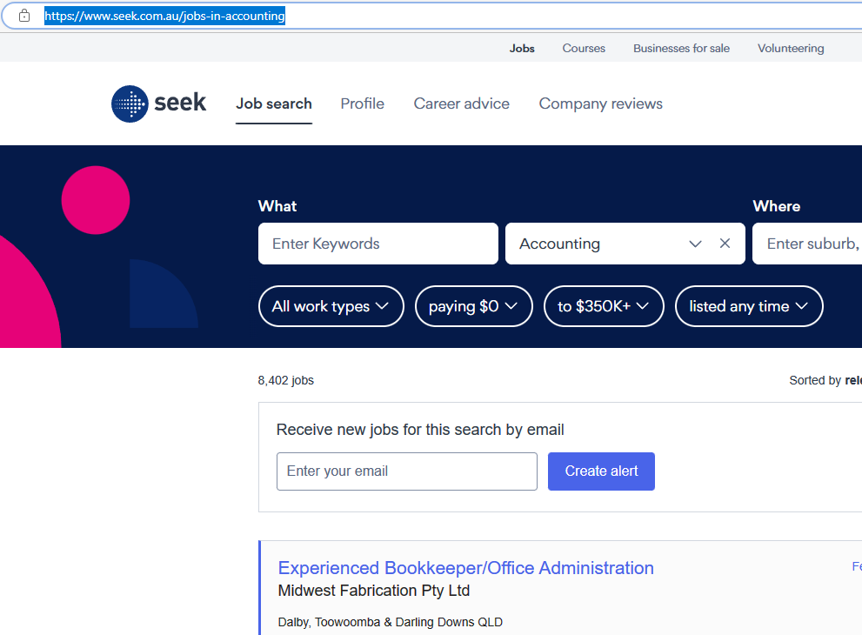This screenshot has width=862, height=635.
Task: Open Businesses for sale link
Action: 681,49
